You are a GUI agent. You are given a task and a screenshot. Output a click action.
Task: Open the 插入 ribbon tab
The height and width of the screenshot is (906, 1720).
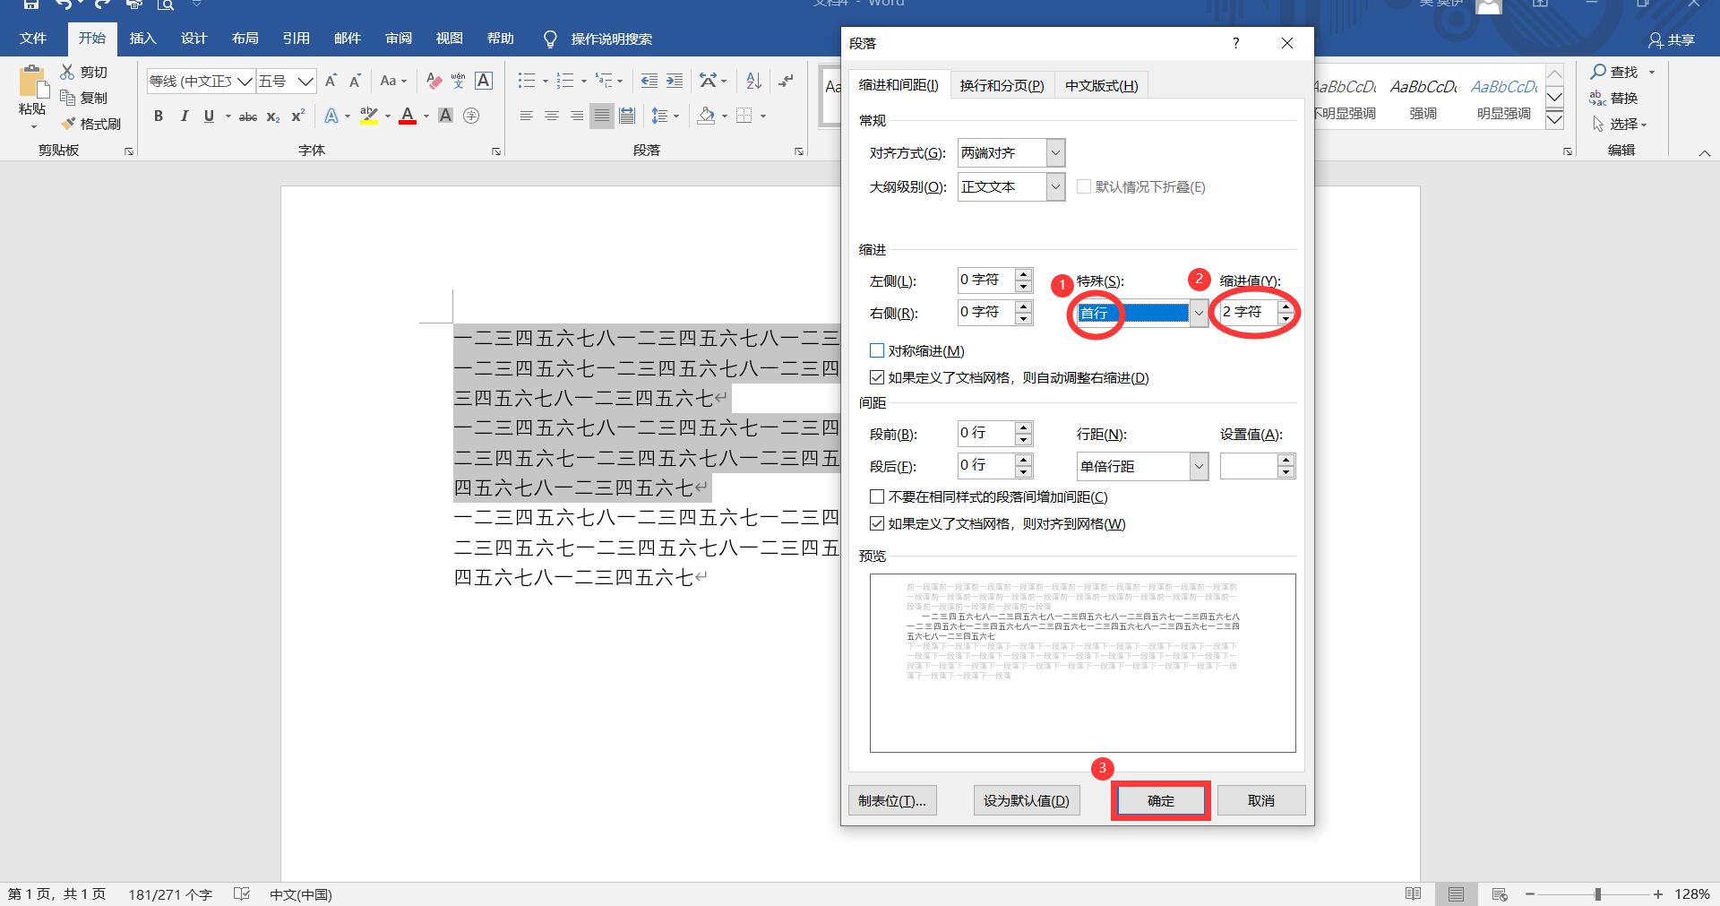(x=142, y=39)
